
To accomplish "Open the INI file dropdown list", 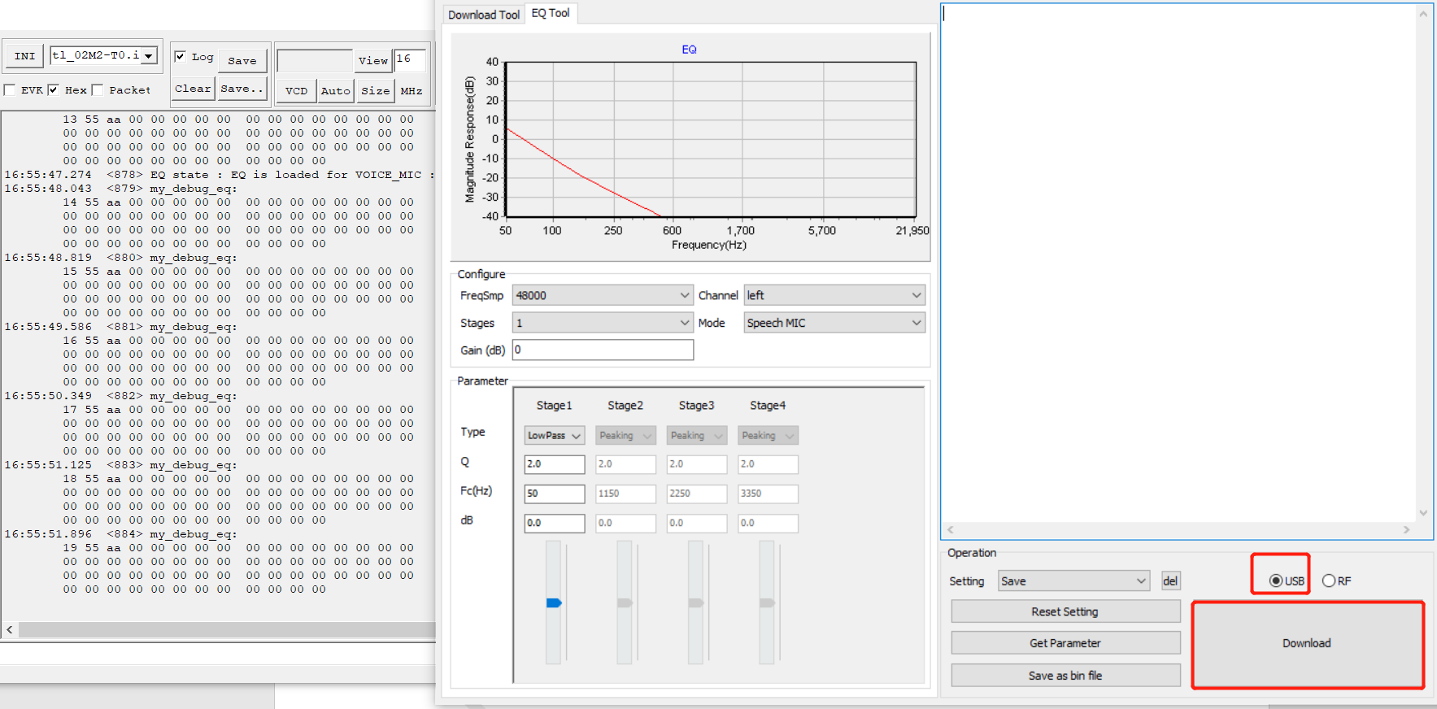I will [149, 56].
